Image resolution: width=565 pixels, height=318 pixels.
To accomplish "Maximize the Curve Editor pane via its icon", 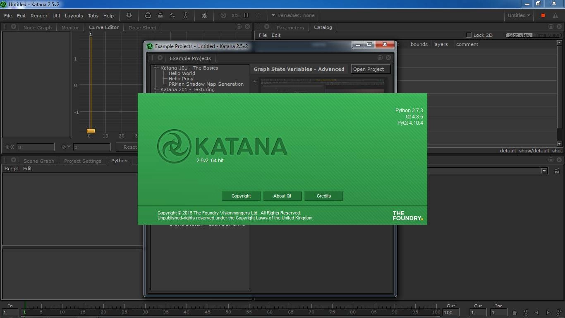I will 239,26.
